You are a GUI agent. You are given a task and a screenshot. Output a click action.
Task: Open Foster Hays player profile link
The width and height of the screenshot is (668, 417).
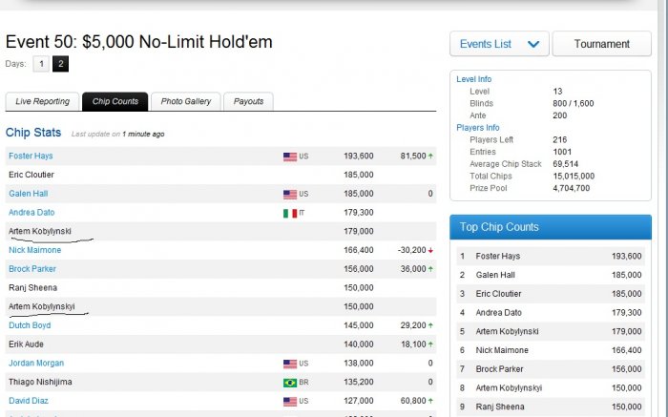(x=31, y=156)
